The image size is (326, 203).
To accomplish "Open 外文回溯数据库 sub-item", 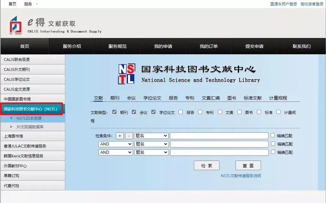I will (33, 127).
